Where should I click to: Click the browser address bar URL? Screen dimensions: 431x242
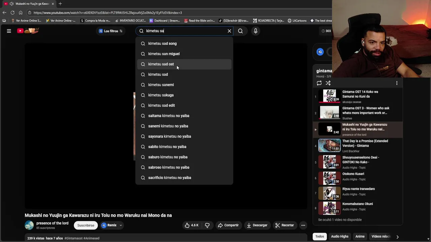(108, 13)
